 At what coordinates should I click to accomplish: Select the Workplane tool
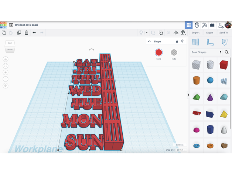tap(196, 42)
